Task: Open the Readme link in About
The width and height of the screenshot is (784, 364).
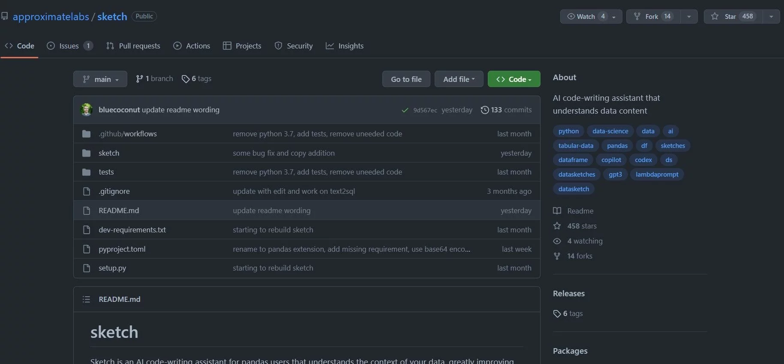Action: pyautogui.click(x=574, y=211)
